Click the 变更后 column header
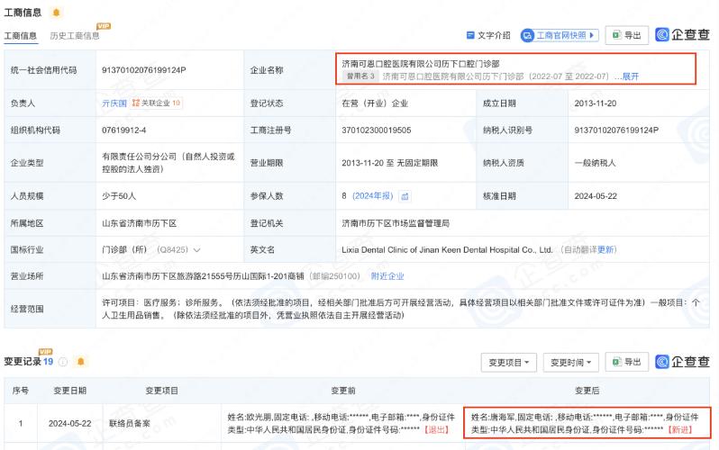The height and width of the screenshot is (450, 719). pyautogui.click(x=587, y=391)
